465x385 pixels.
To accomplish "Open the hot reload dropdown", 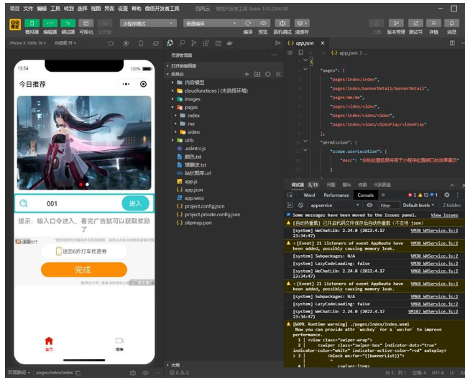I will (x=65, y=43).
